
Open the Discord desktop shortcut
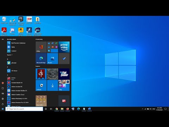[12, 31]
